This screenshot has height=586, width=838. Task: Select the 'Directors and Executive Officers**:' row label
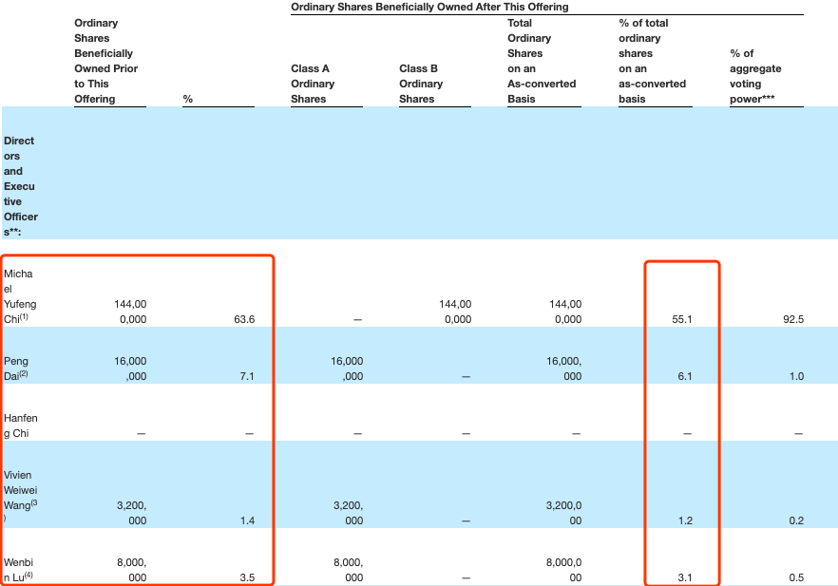20,186
